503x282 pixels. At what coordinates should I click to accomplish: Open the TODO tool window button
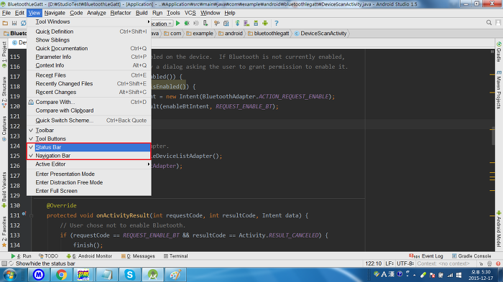(48, 256)
